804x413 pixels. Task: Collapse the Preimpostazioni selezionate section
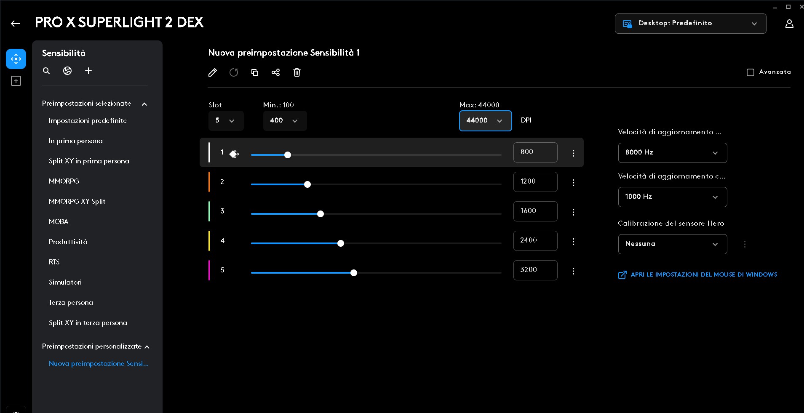[x=144, y=104]
